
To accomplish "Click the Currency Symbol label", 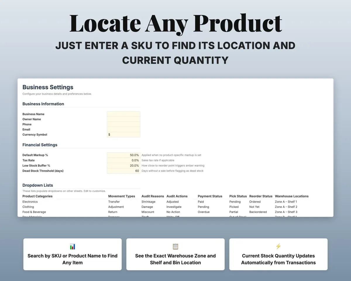I will coord(35,135).
